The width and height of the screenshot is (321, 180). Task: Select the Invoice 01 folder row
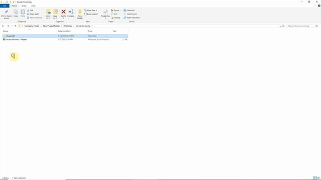point(65,36)
